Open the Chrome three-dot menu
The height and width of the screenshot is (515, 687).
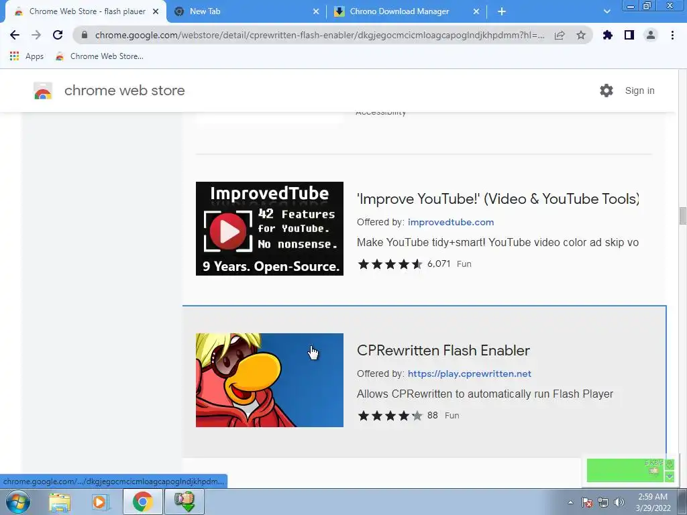pyautogui.click(x=672, y=35)
